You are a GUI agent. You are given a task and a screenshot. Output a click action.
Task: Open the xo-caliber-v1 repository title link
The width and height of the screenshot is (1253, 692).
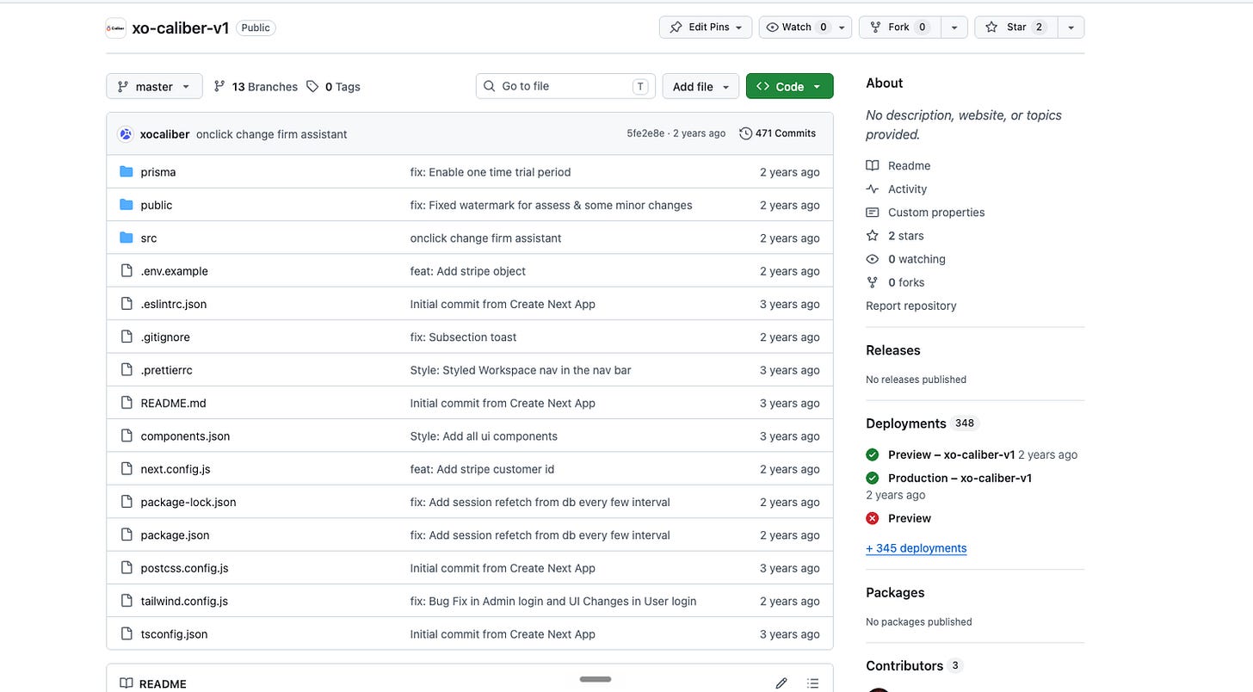181,28
